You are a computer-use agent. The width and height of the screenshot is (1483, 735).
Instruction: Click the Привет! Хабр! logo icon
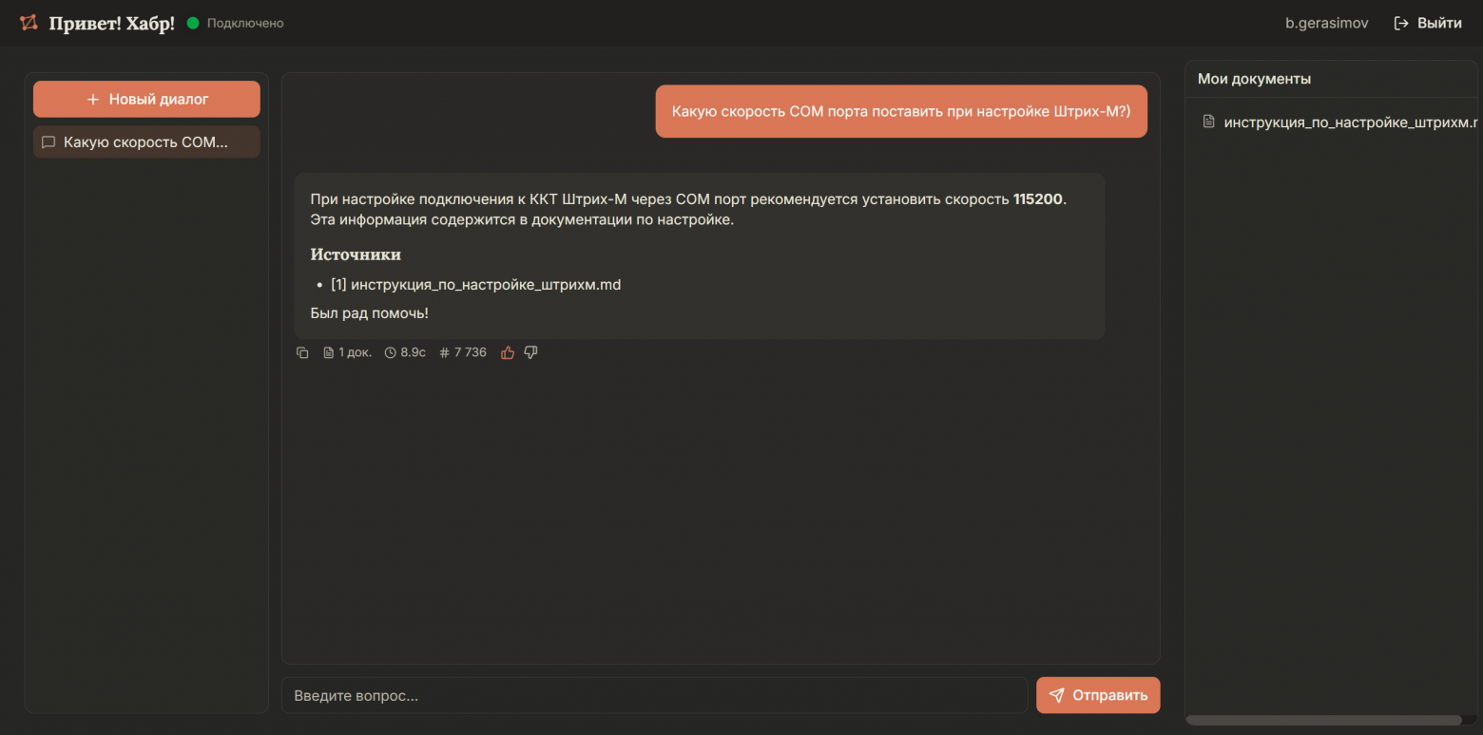[x=29, y=23]
